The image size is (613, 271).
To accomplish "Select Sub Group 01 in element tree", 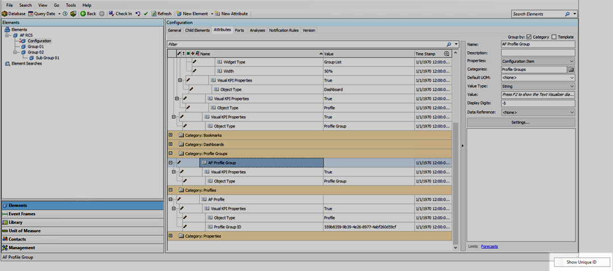I will pyautogui.click(x=47, y=58).
